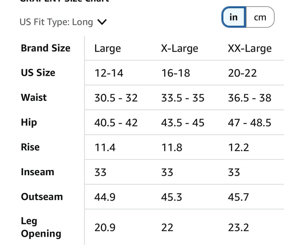This screenshot has height=251, width=294.
Task: Open the US Fit Type: Long dropdown
Action: pyautogui.click(x=63, y=22)
